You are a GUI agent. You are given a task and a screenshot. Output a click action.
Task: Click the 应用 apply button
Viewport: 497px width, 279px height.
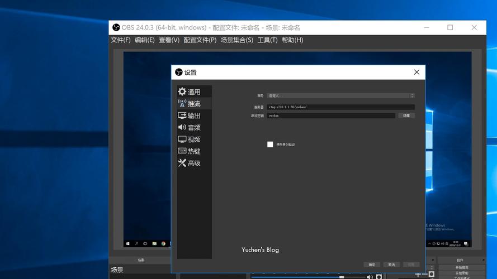point(411,264)
